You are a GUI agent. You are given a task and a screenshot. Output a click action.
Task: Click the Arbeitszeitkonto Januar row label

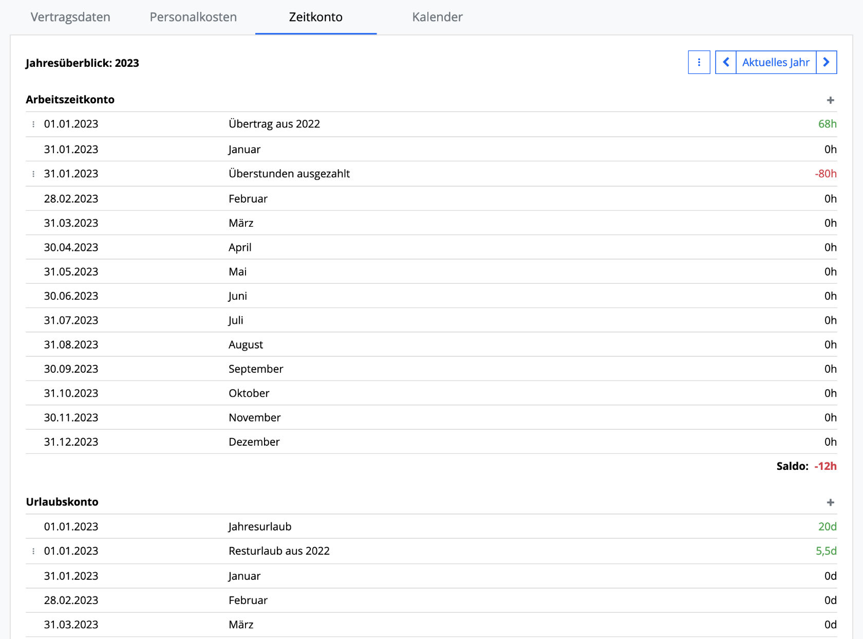(x=245, y=150)
